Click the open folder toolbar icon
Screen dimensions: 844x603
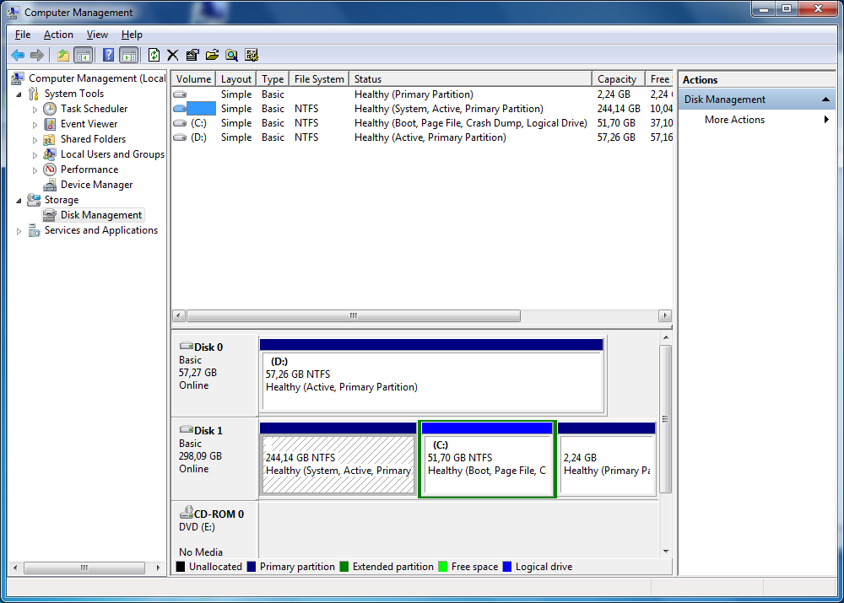[x=212, y=55]
